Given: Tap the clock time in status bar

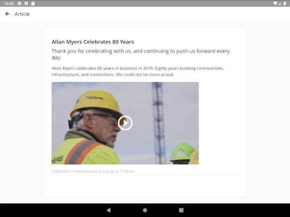Looking at the screenshot, I should [x=9, y=3].
